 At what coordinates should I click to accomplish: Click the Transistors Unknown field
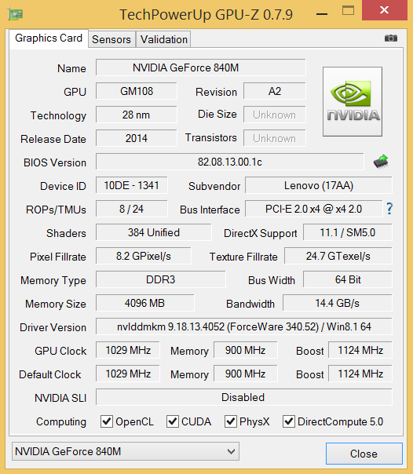(275, 138)
